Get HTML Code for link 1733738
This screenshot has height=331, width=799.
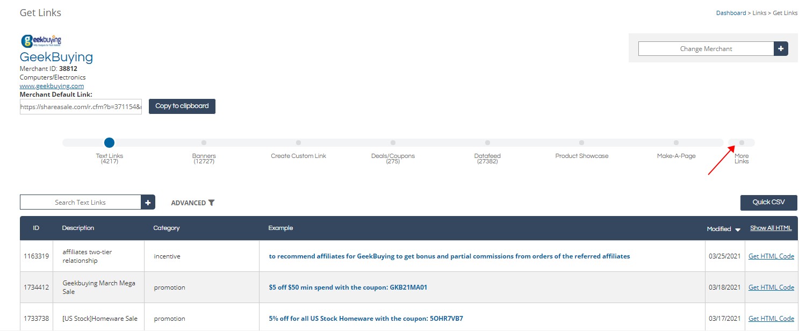771,319
